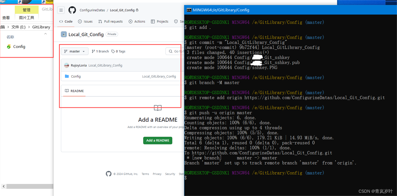Open the Pull requests tab
The width and height of the screenshot is (397, 196).
(x=111, y=22)
